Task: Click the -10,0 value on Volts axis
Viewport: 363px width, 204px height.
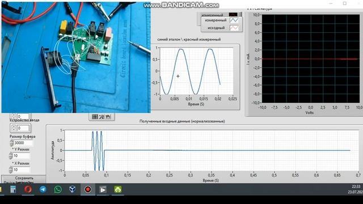Action: 262,108
